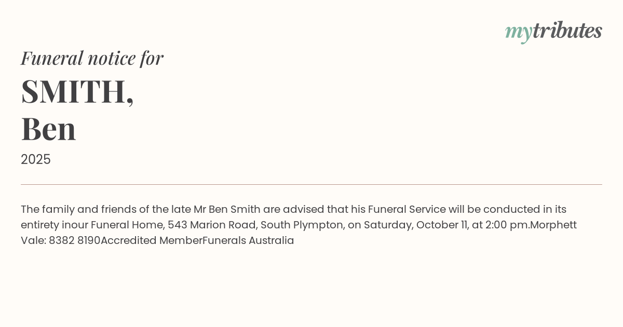Click the horizontal divider line
Screen dimensions: 623x327
point(311,184)
